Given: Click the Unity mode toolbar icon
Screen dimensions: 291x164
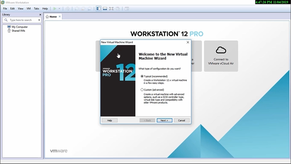Looking at the screenshot, I should tap(118, 9).
